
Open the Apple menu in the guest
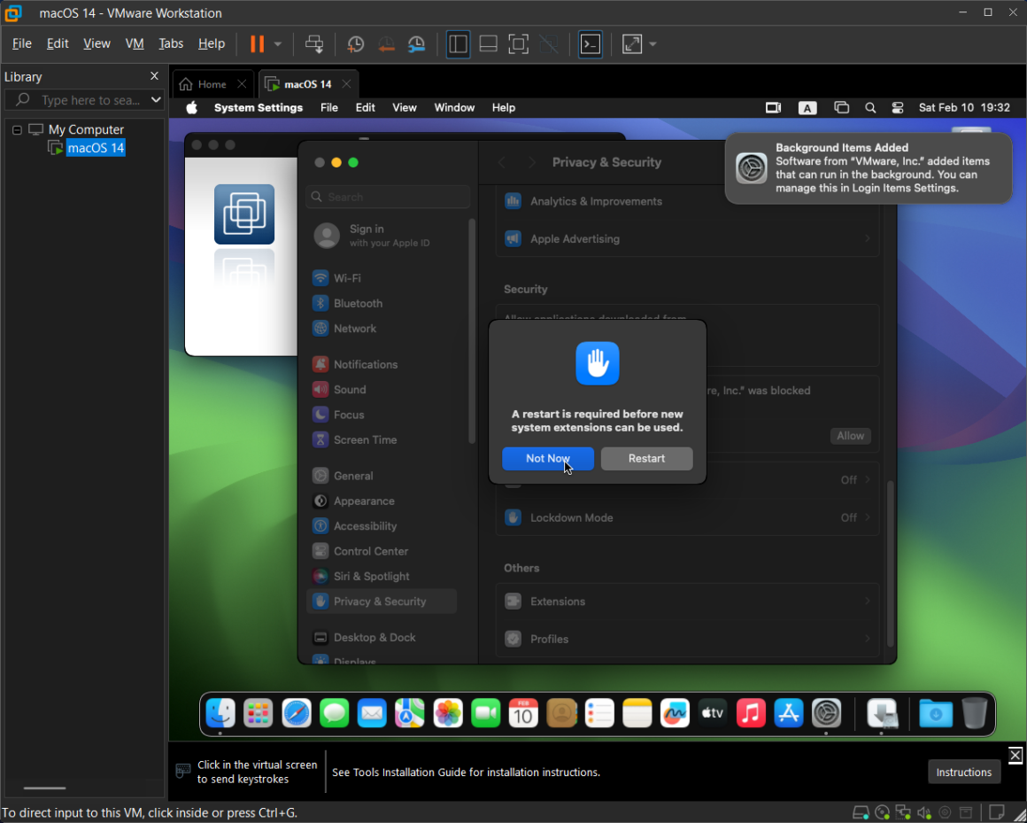191,107
